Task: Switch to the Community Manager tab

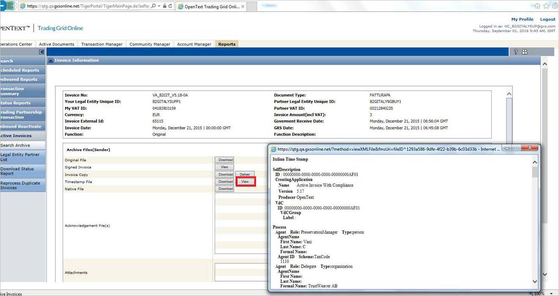Action: (149, 44)
